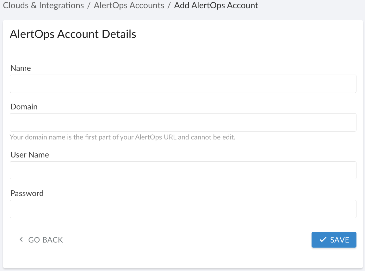Image resolution: width=365 pixels, height=271 pixels.
Task: Click the first breadcrumb separator slash
Action: click(88, 5)
